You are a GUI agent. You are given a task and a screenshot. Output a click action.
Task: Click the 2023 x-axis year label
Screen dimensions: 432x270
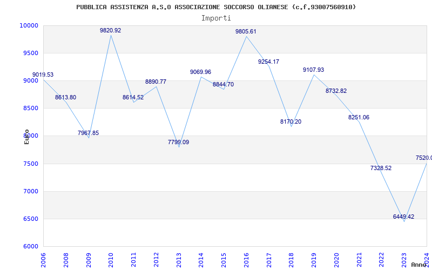pyautogui.click(x=404, y=260)
